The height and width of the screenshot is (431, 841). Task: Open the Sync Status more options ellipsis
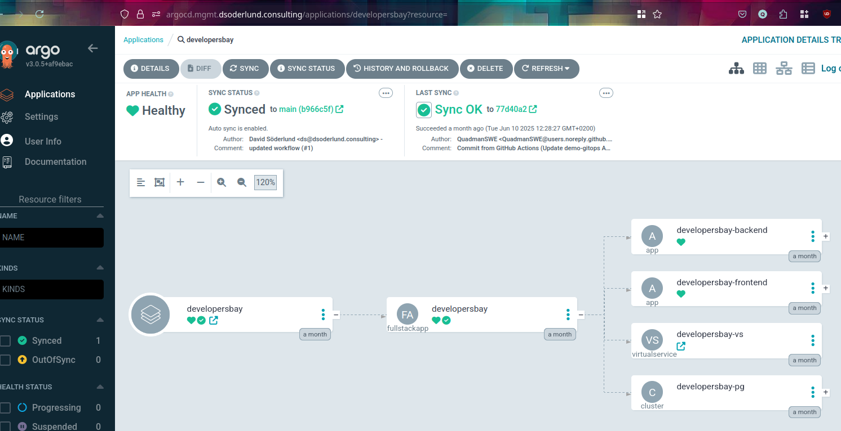(x=386, y=93)
